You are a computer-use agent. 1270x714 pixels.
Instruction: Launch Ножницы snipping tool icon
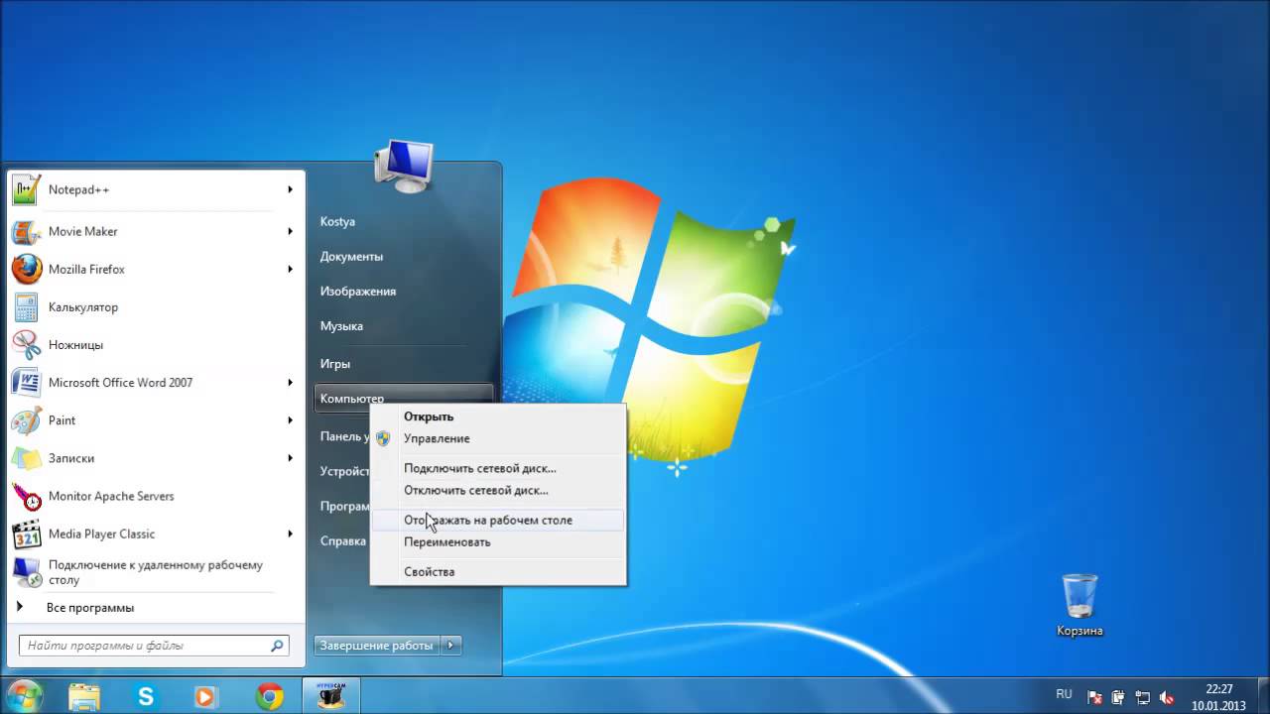click(26, 345)
